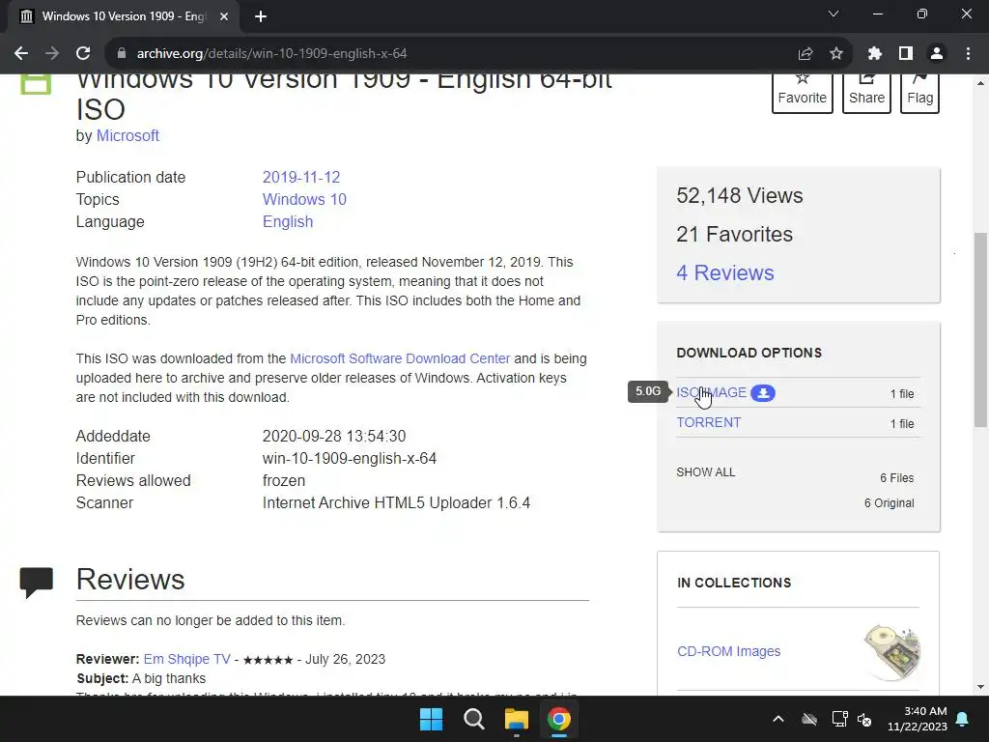Open network status tray icon
989x742 pixels.
(x=839, y=719)
